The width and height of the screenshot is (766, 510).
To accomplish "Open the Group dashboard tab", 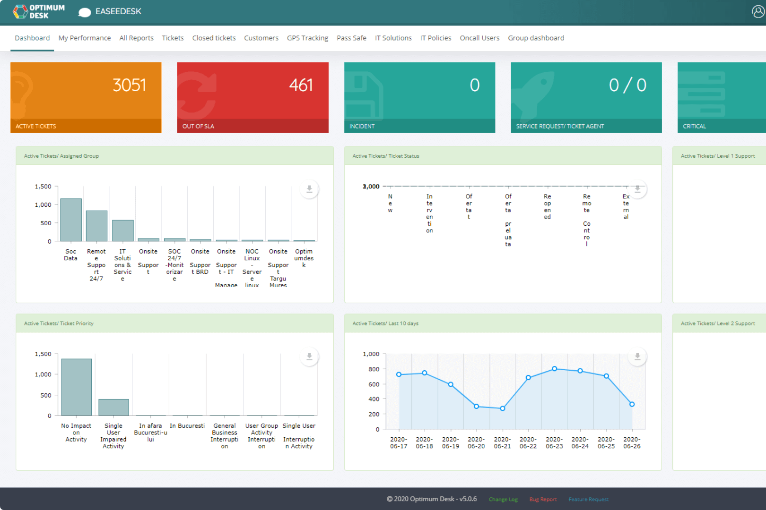I will tap(536, 38).
